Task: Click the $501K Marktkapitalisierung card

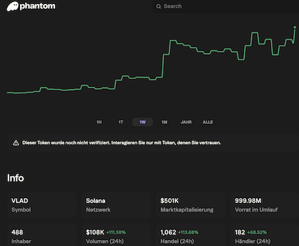Action: (191, 206)
